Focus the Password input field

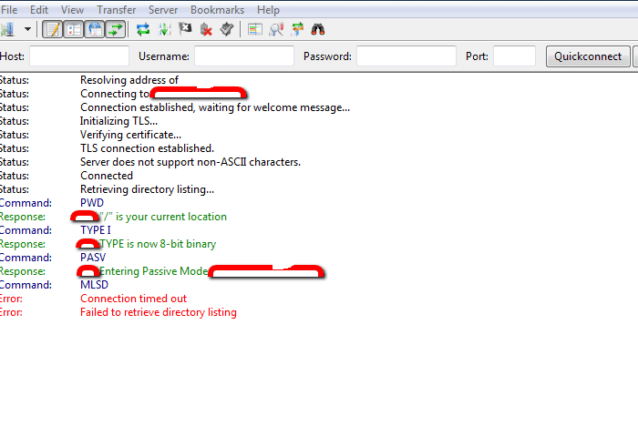(406, 56)
